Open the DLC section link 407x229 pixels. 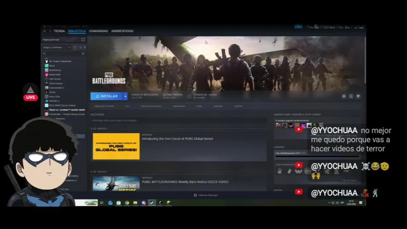tap(127, 106)
